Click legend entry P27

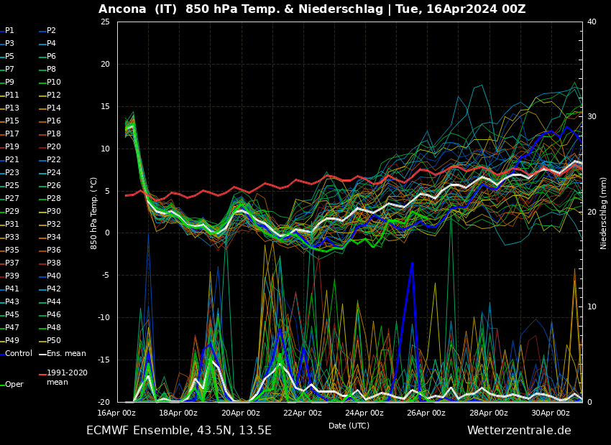click(10, 198)
